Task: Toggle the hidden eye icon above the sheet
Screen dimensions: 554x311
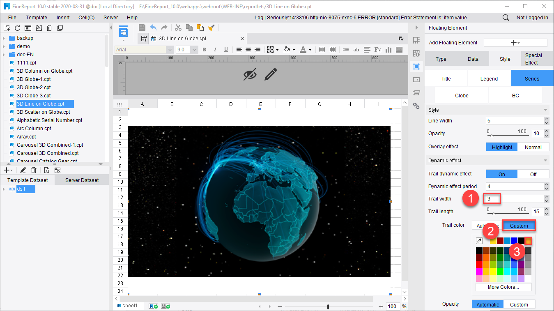Action: point(250,74)
